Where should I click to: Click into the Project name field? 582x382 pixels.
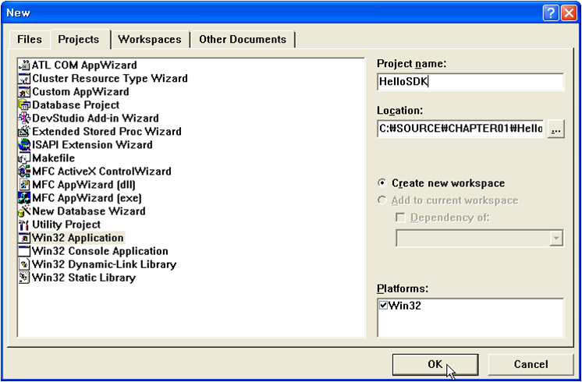(x=470, y=83)
